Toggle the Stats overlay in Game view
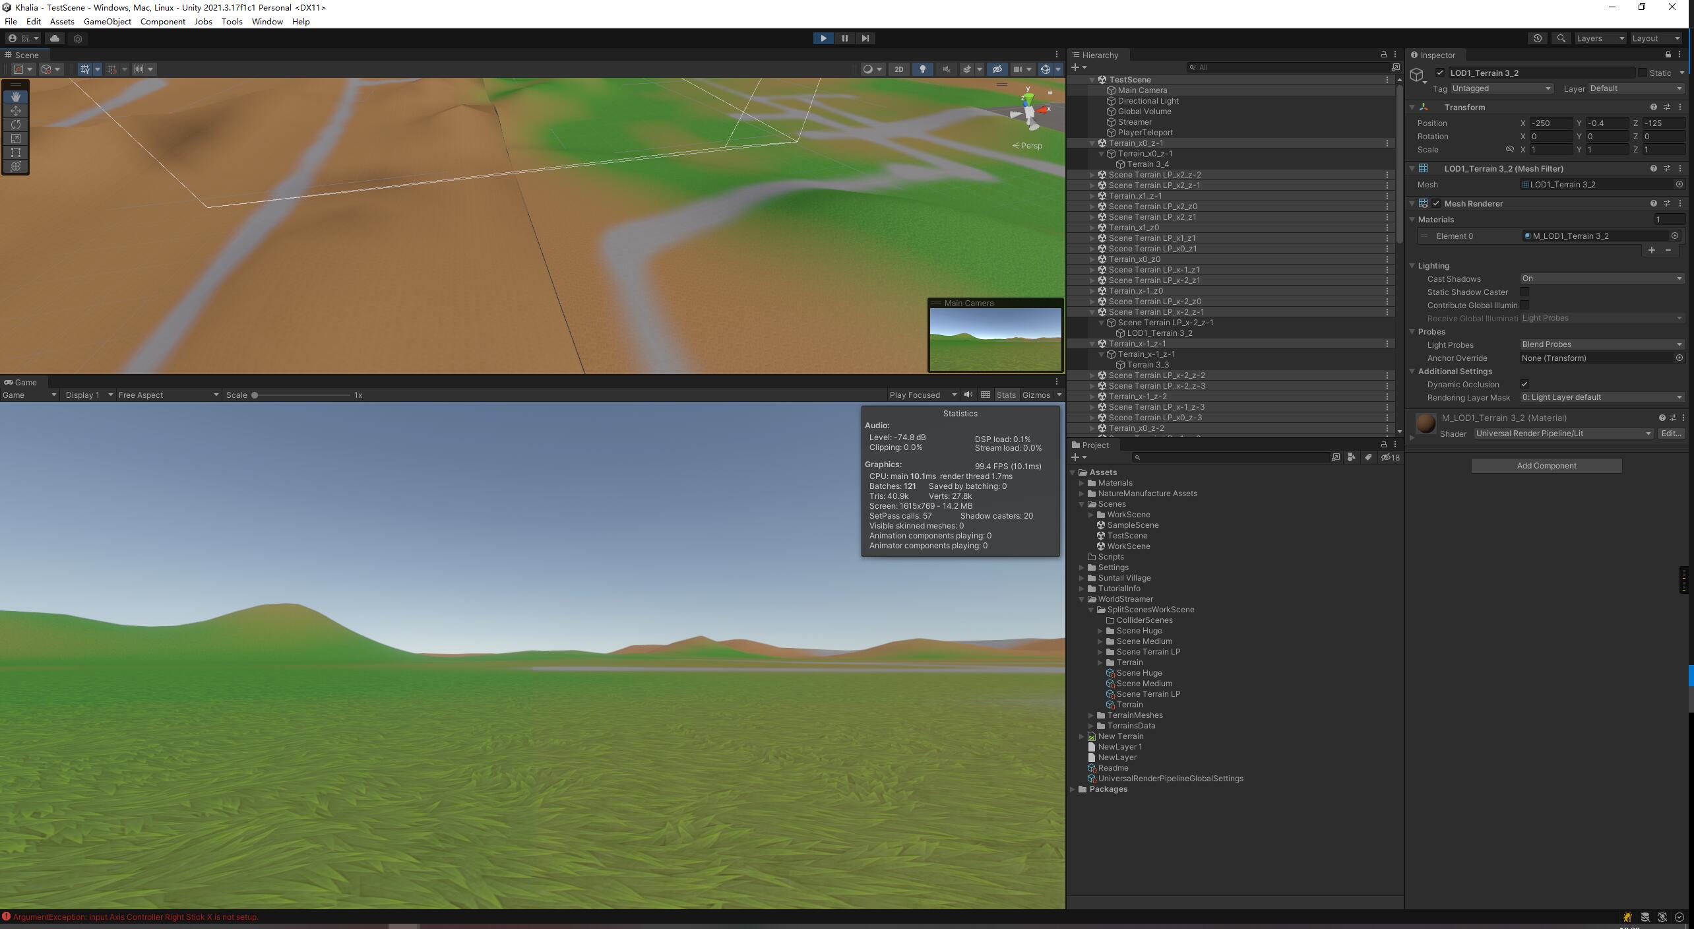 point(1006,395)
